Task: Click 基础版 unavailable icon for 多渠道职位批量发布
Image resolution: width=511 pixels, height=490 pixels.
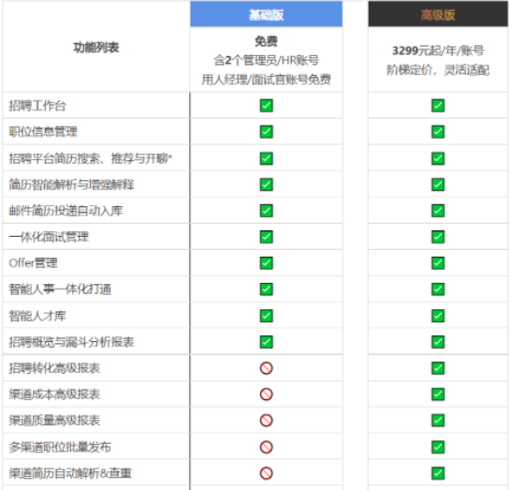Action: (266, 447)
